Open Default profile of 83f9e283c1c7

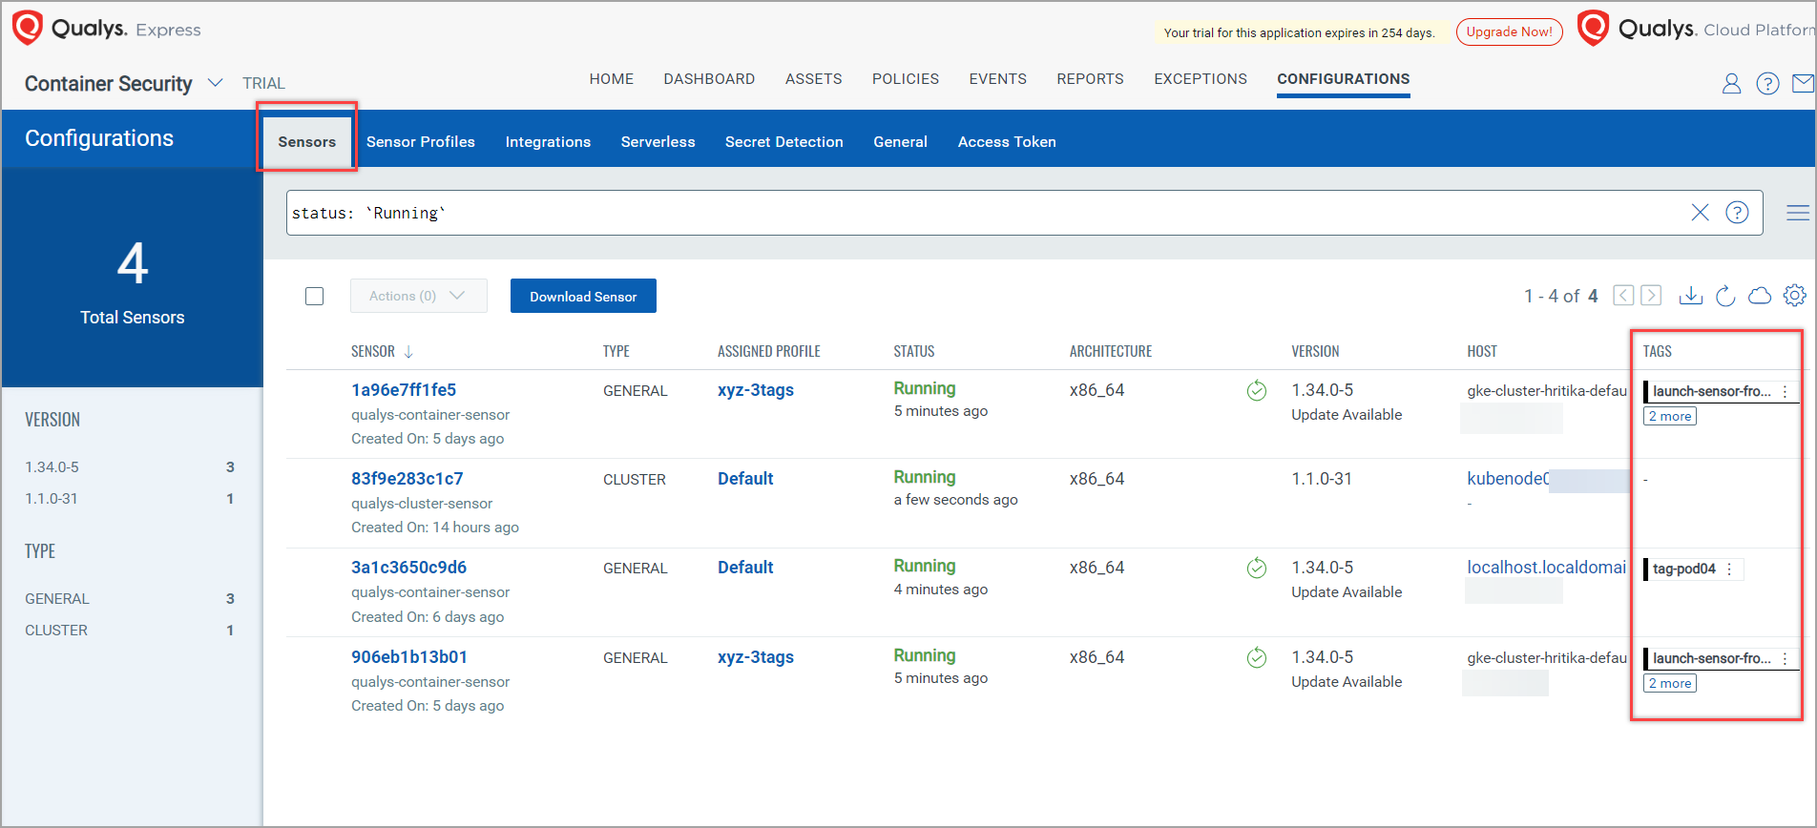pyautogui.click(x=745, y=479)
